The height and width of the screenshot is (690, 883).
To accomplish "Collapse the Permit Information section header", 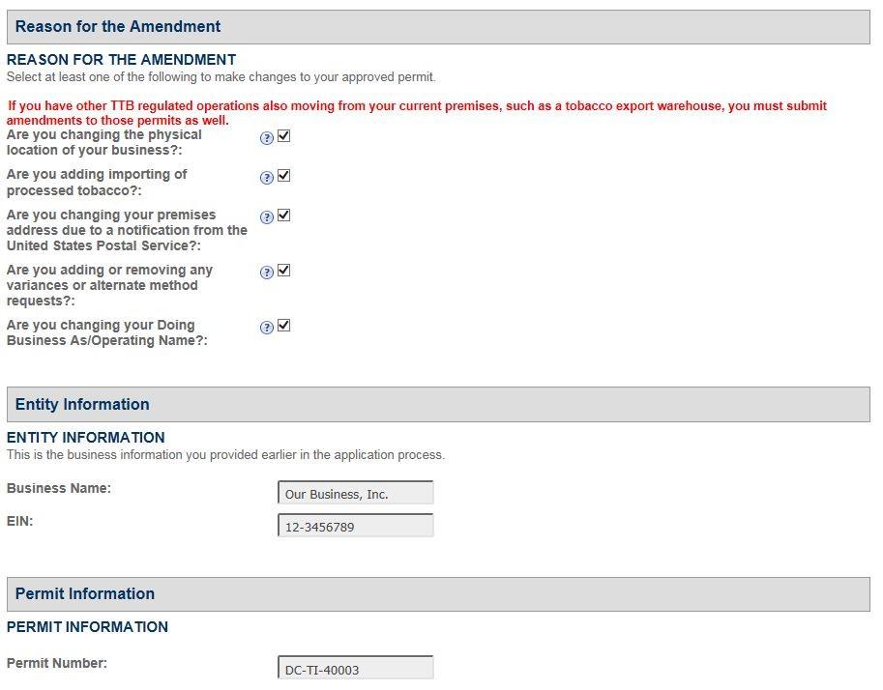I will point(438,594).
